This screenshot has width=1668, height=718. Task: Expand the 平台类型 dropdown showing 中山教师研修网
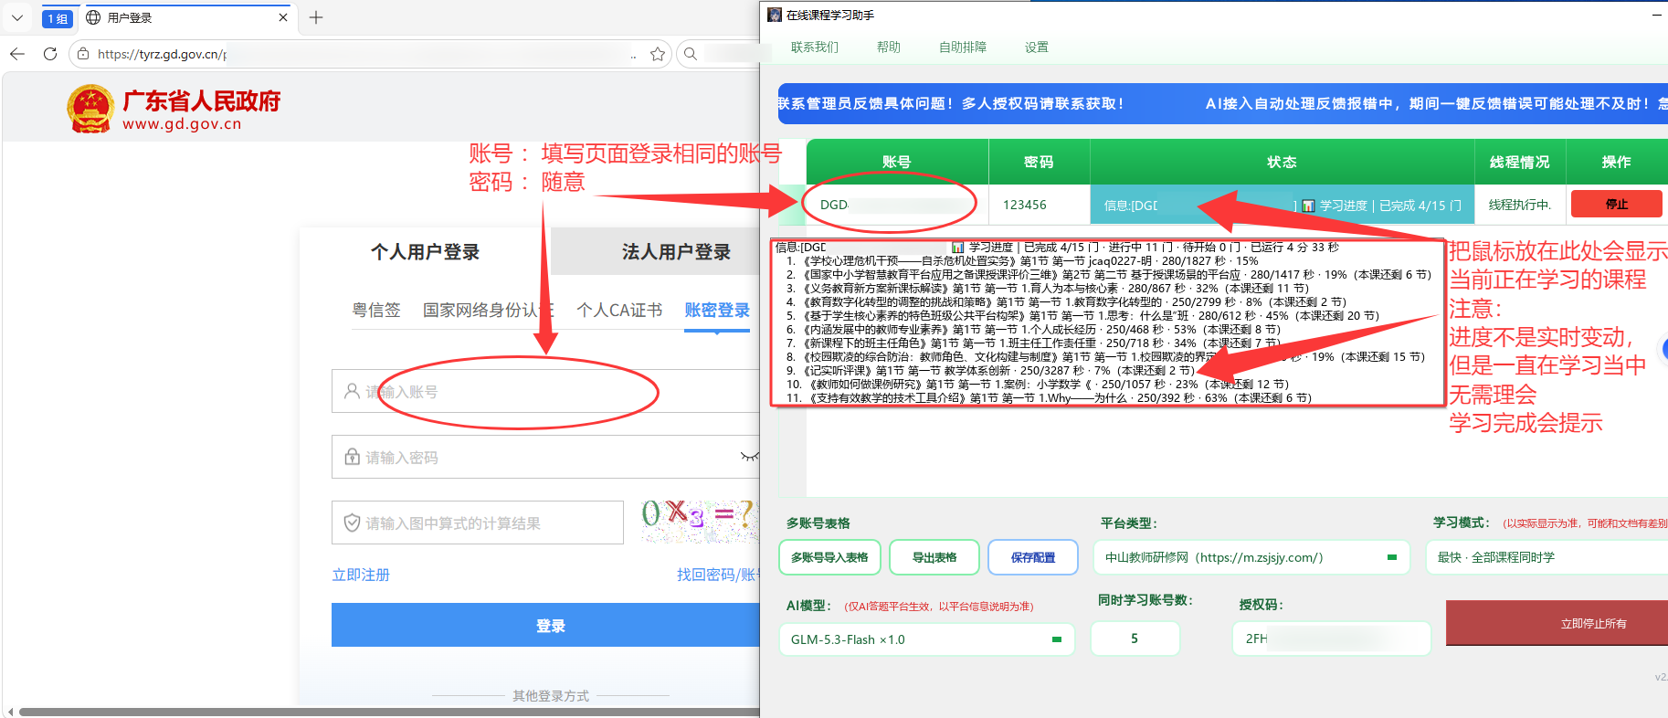pos(1251,557)
